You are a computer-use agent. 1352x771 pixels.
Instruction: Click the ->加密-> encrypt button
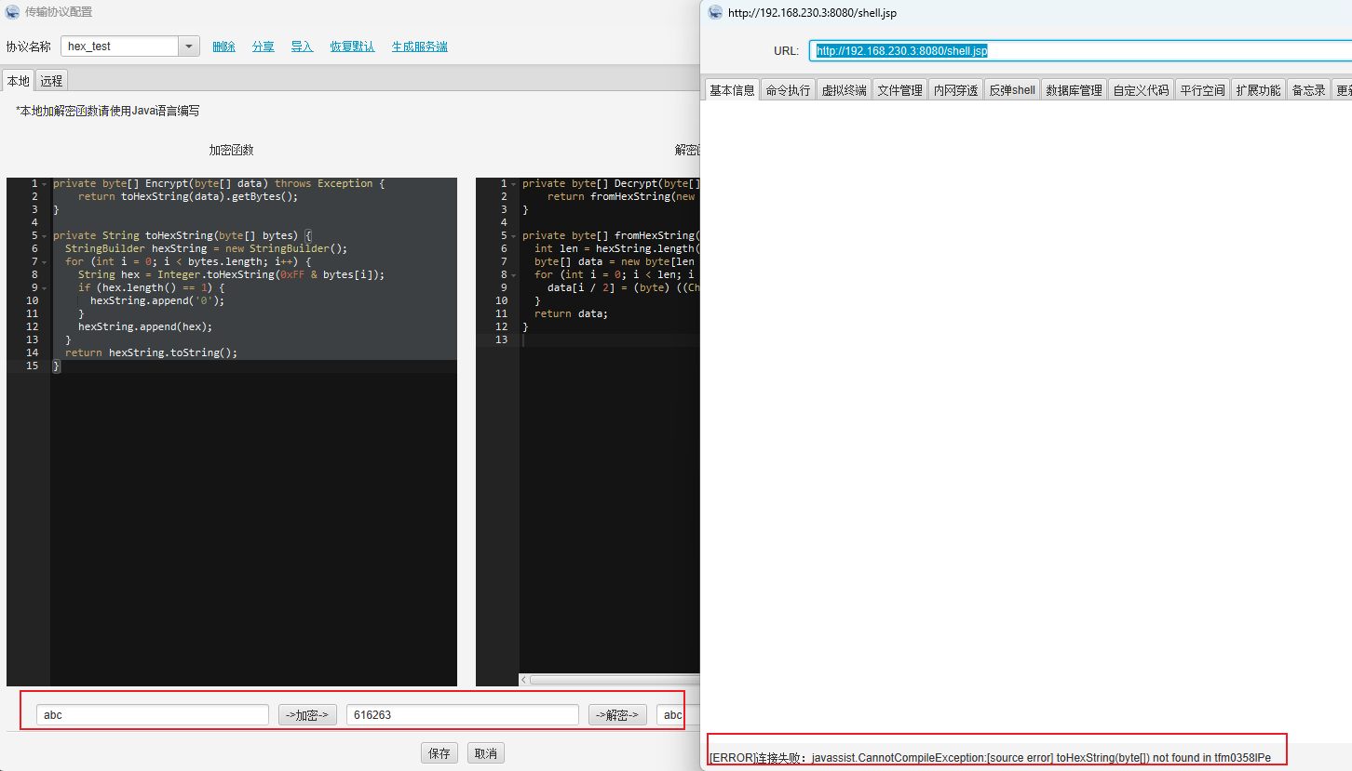point(307,714)
